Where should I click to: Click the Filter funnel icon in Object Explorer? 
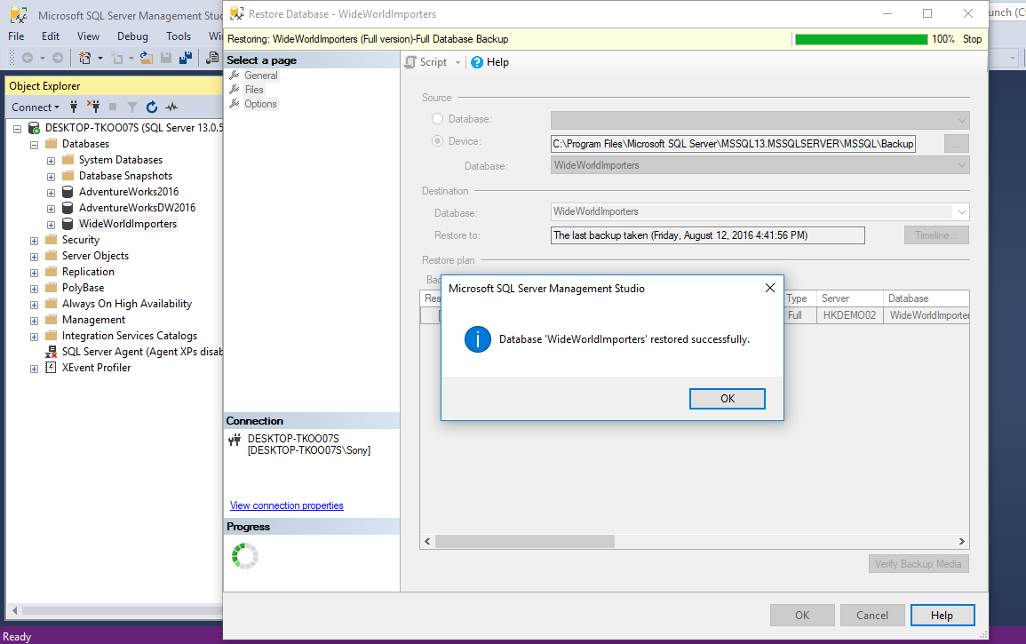(132, 107)
